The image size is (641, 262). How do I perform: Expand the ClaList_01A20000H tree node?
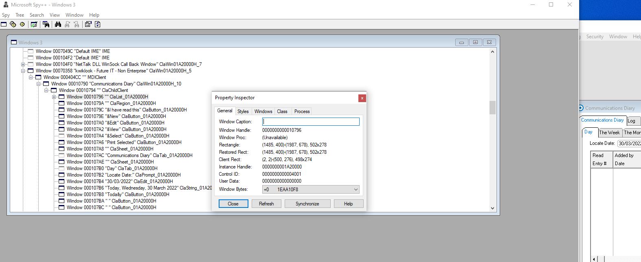pyautogui.click(x=54, y=97)
